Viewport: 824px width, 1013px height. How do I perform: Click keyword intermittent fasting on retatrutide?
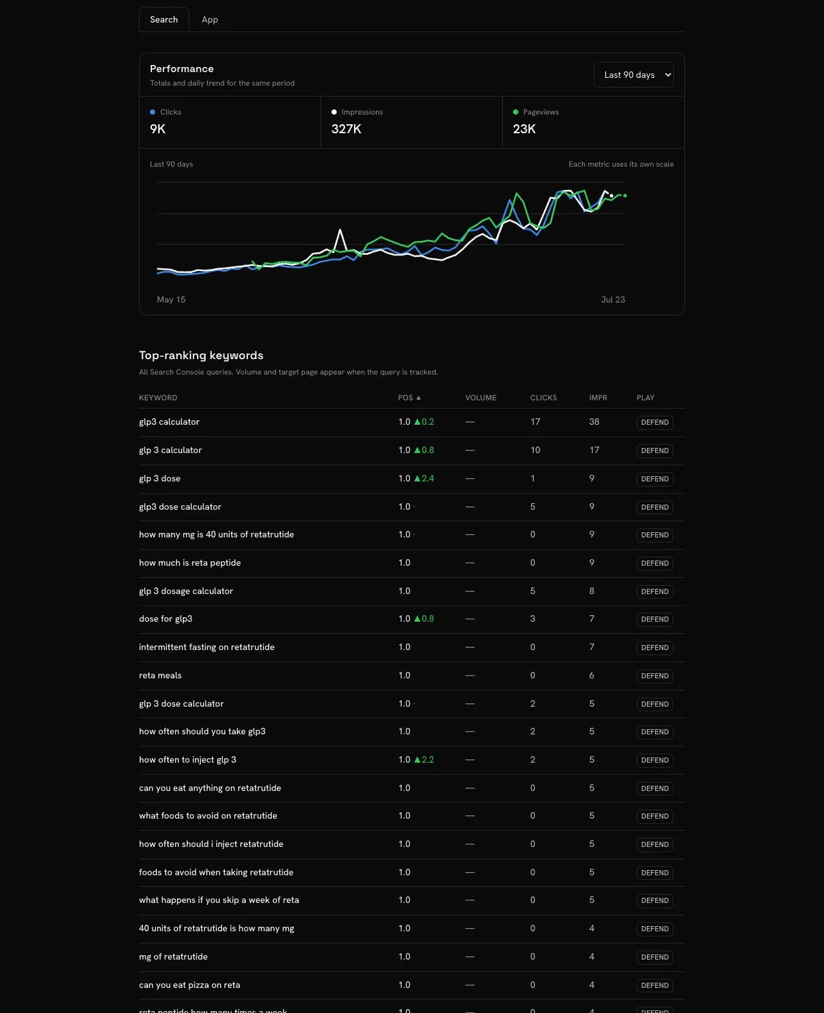207,647
